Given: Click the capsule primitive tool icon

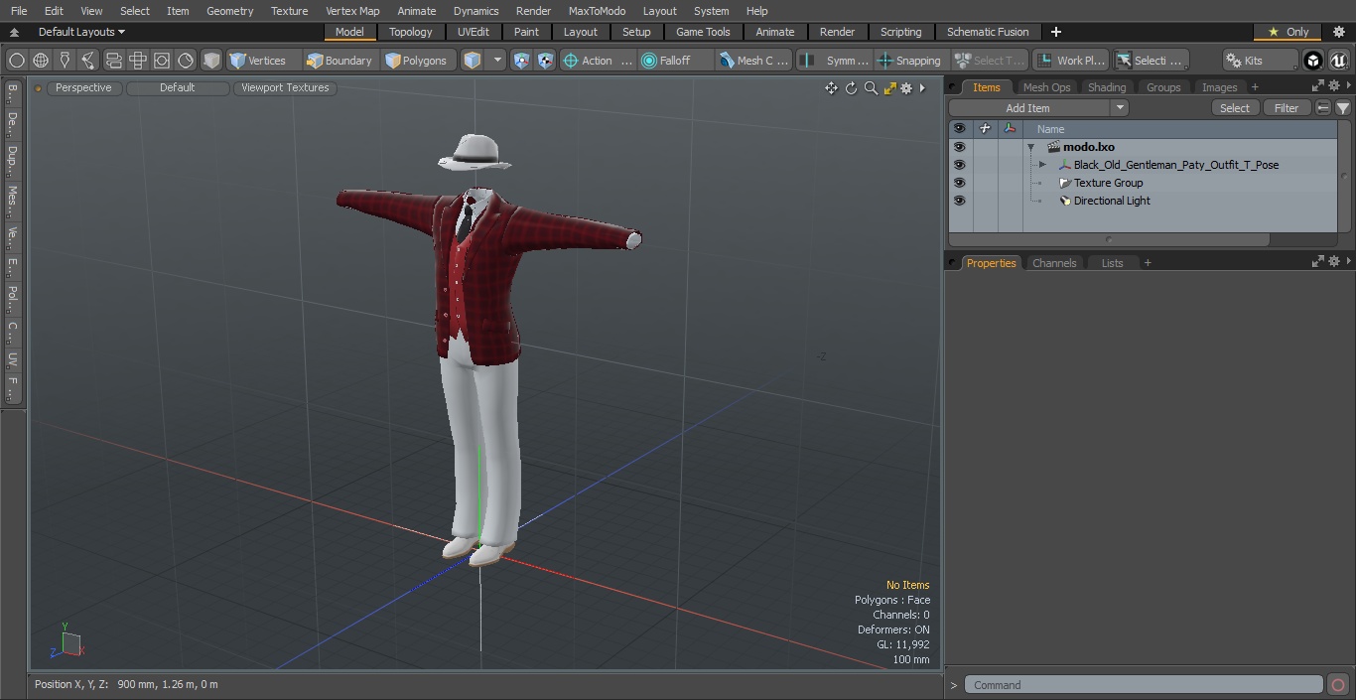Looking at the screenshot, I should click(x=113, y=61).
